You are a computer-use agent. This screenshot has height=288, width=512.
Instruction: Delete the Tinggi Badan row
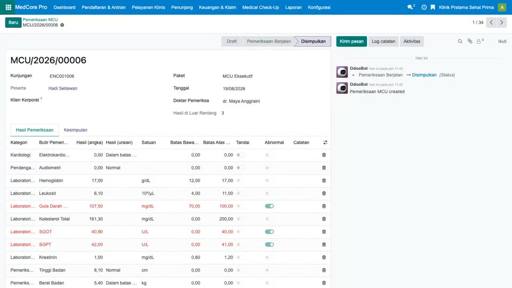pos(324,270)
